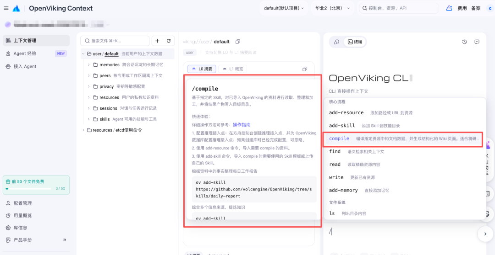Click the 库信息 gear icon
Viewport: 495px width, 255px height.
8,228
